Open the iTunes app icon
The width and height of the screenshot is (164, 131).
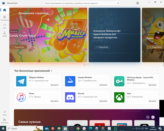[21, 97]
